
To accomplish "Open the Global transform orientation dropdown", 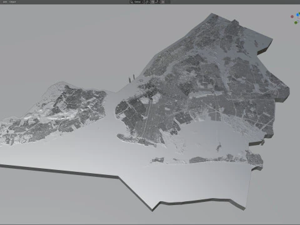I will point(137,2).
